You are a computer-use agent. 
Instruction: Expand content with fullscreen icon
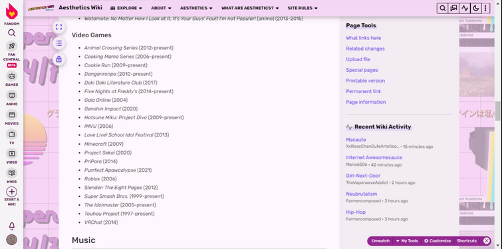tap(59, 27)
